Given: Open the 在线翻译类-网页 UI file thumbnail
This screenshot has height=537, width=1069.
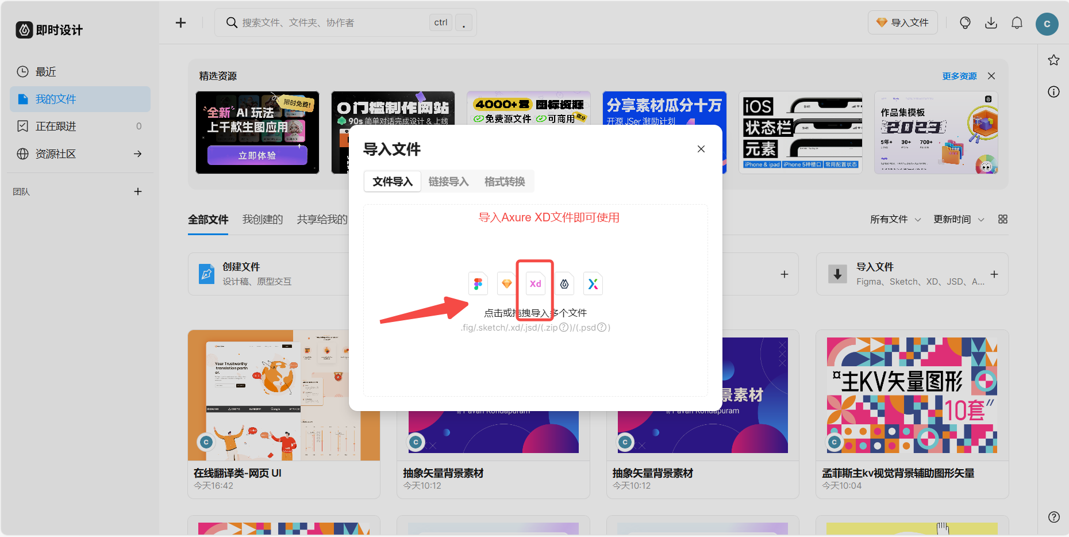Looking at the screenshot, I should pos(284,396).
